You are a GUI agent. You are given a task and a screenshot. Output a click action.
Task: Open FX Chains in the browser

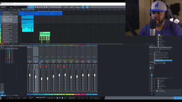(161, 90)
